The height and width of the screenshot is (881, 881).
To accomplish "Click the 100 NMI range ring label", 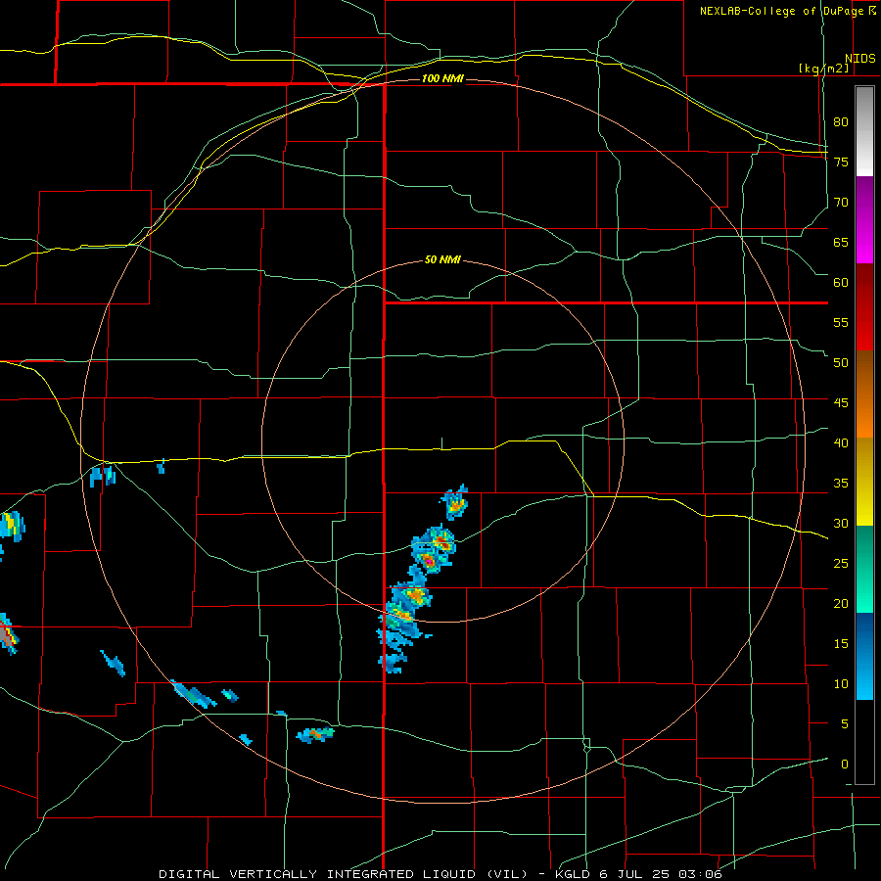I will click(442, 78).
